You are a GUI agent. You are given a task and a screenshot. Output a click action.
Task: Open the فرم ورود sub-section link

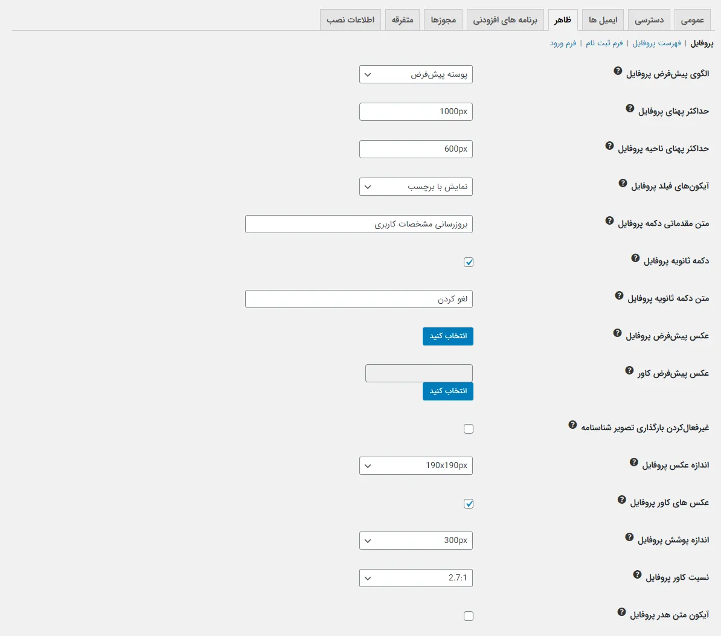click(563, 43)
